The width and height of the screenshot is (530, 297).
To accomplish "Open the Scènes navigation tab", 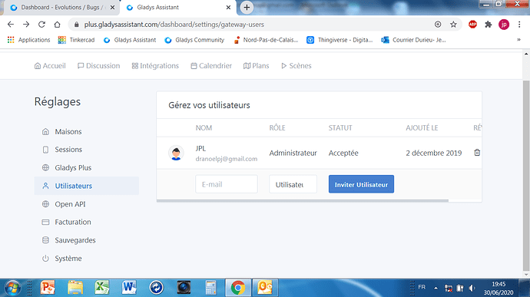I will coord(296,66).
